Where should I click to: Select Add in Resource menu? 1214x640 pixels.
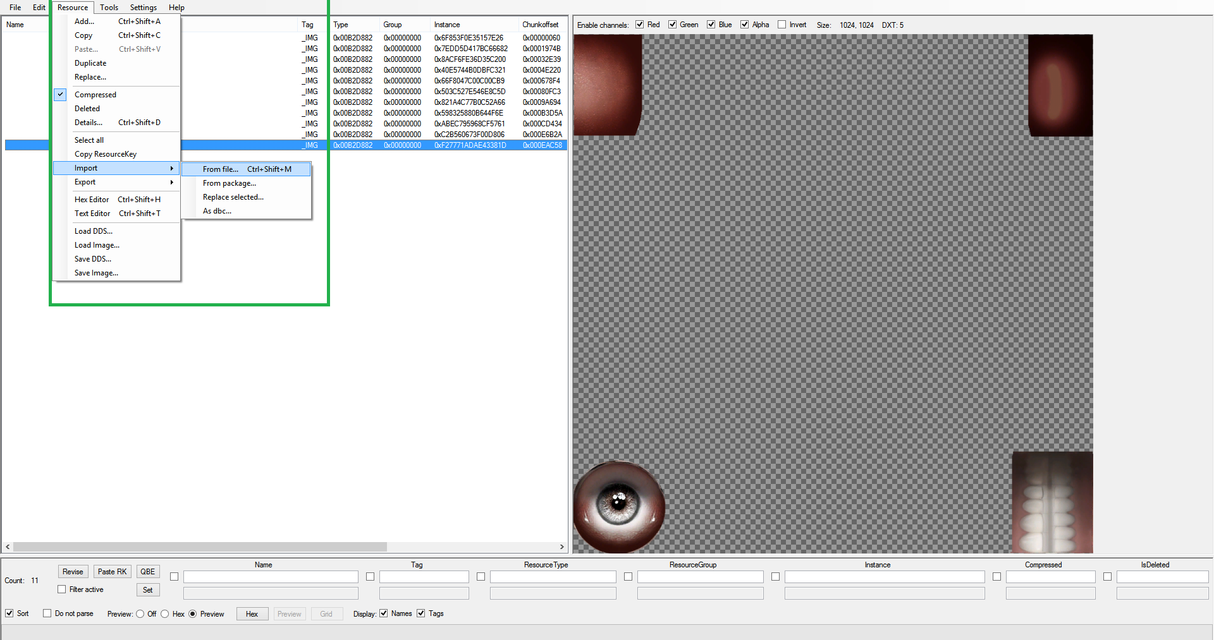coord(117,21)
